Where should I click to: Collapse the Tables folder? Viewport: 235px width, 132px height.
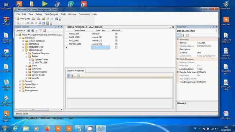[26, 56]
